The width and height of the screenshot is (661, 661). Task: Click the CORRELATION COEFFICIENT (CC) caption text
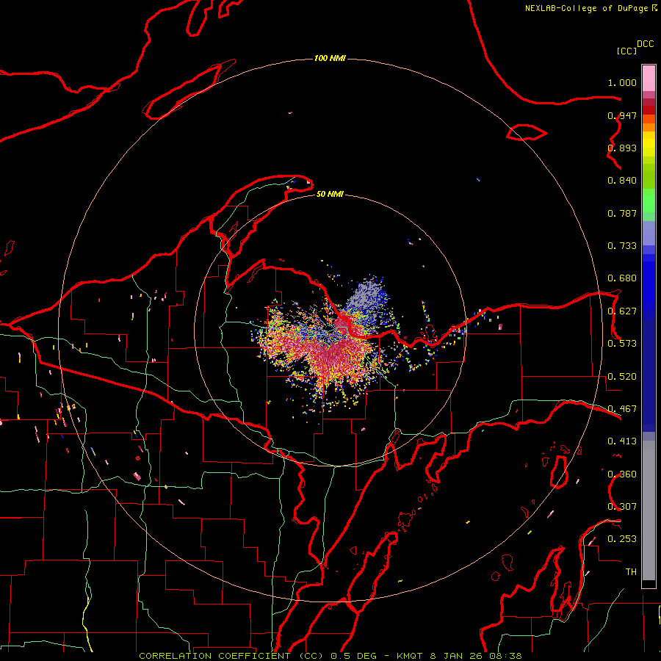coord(232,656)
